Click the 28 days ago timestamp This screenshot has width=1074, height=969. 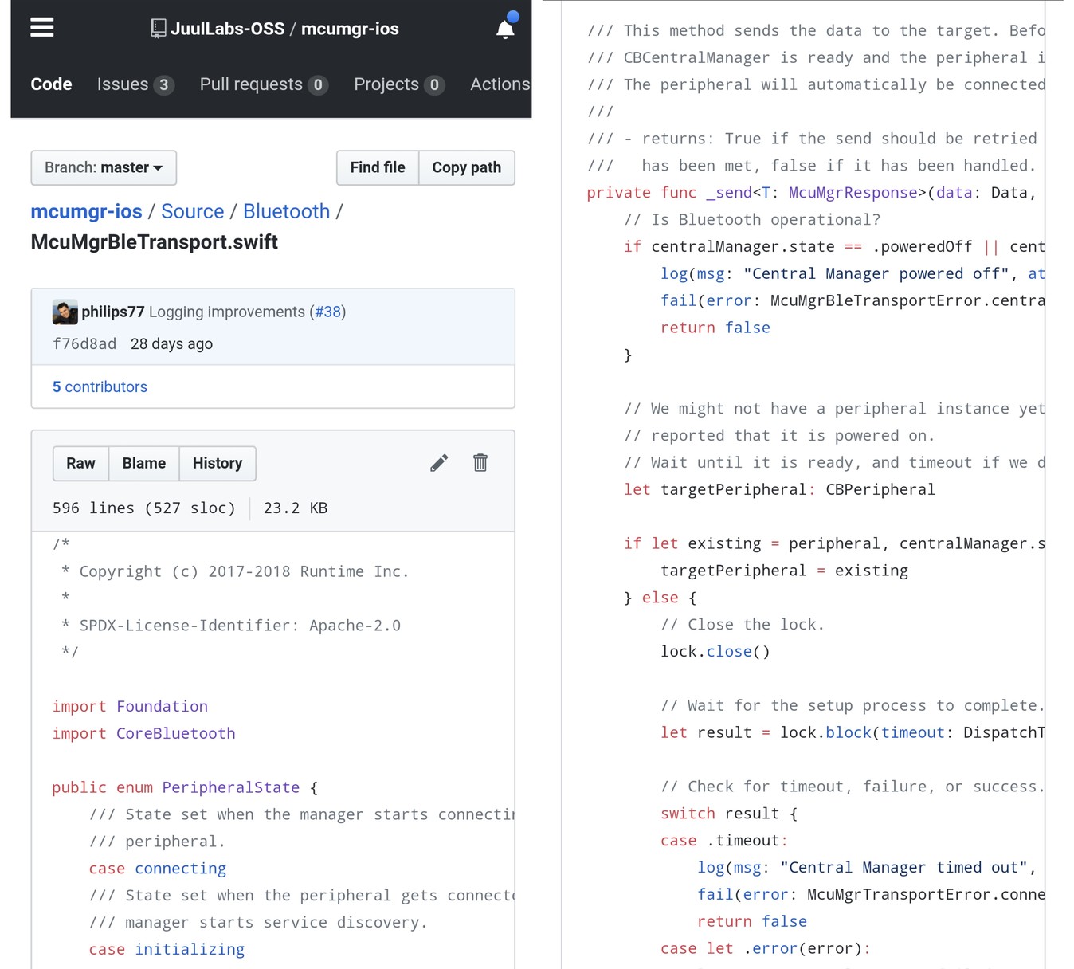click(x=171, y=343)
